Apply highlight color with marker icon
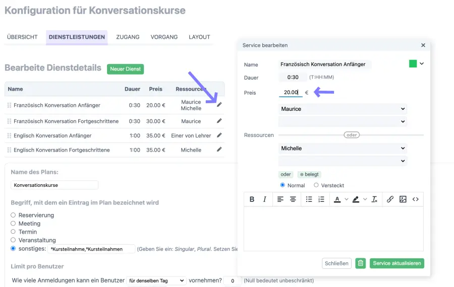 click(x=356, y=199)
